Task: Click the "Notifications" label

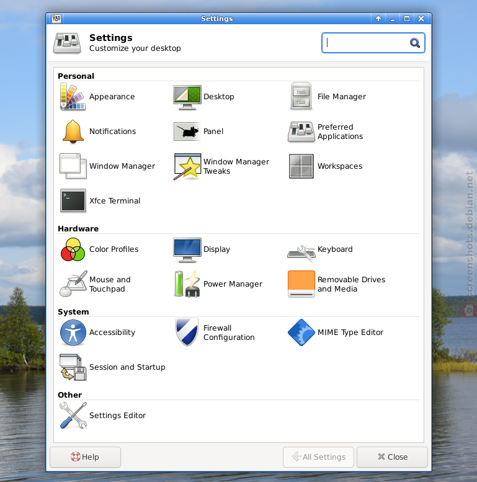Action: point(112,132)
